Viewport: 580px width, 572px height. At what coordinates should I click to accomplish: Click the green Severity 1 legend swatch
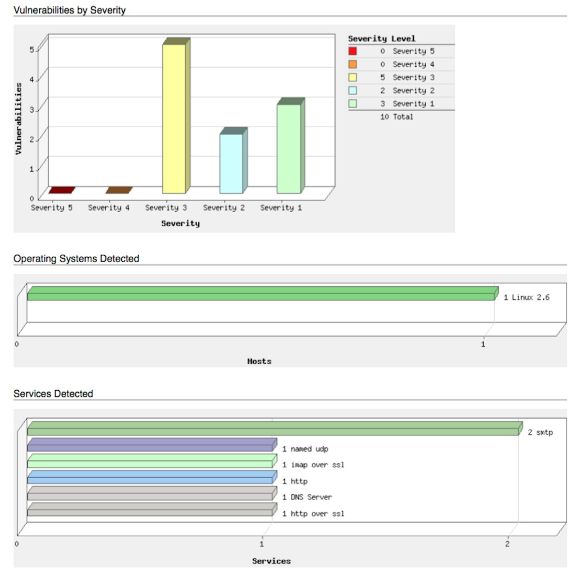353,103
